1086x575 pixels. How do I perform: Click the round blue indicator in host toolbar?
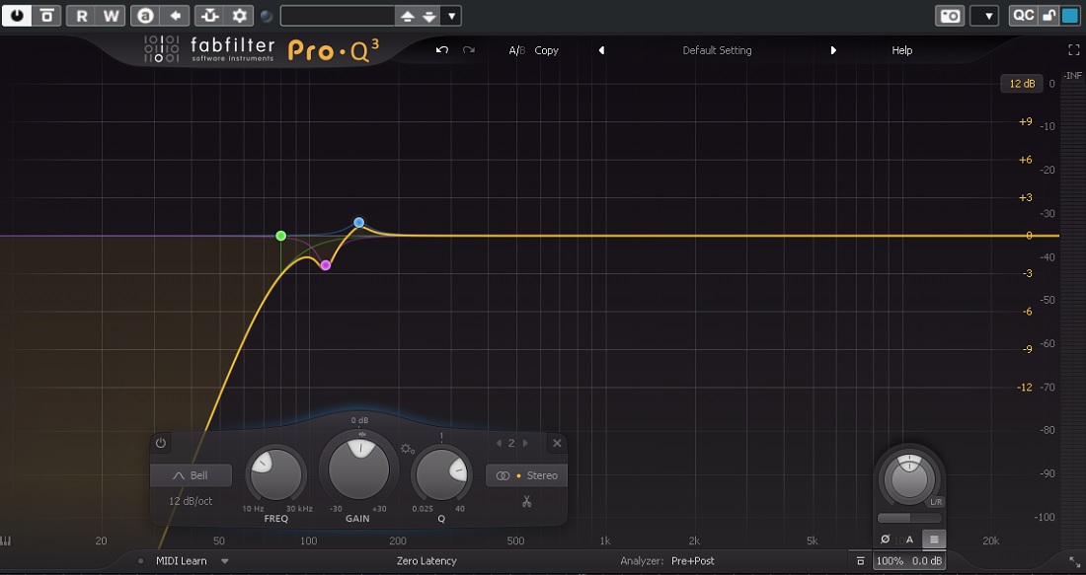click(267, 16)
